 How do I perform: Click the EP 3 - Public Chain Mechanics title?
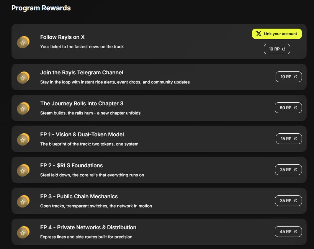(79, 196)
